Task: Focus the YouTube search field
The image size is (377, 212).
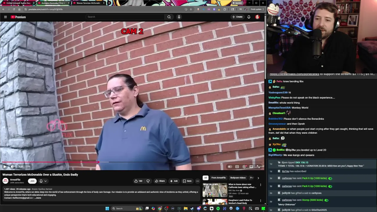Action: pyautogui.click(x=125, y=17)
